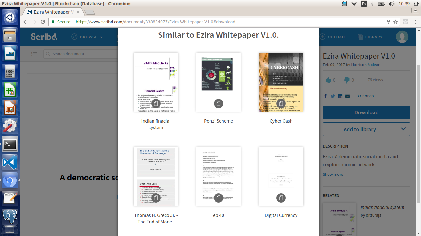Open the Library page
Viewport: 421px width, 236px height.
click(370, 37)
